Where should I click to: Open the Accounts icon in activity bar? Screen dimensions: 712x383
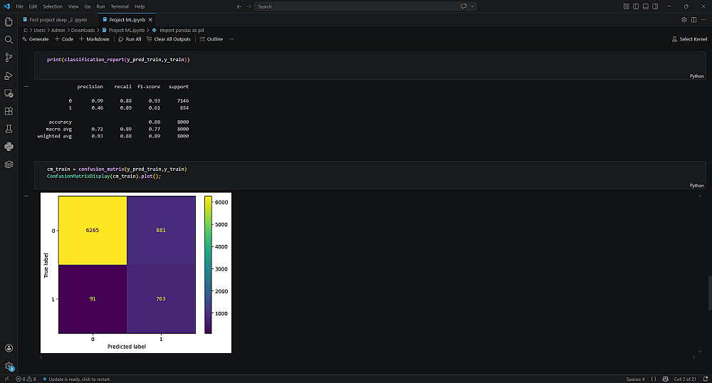9,348
